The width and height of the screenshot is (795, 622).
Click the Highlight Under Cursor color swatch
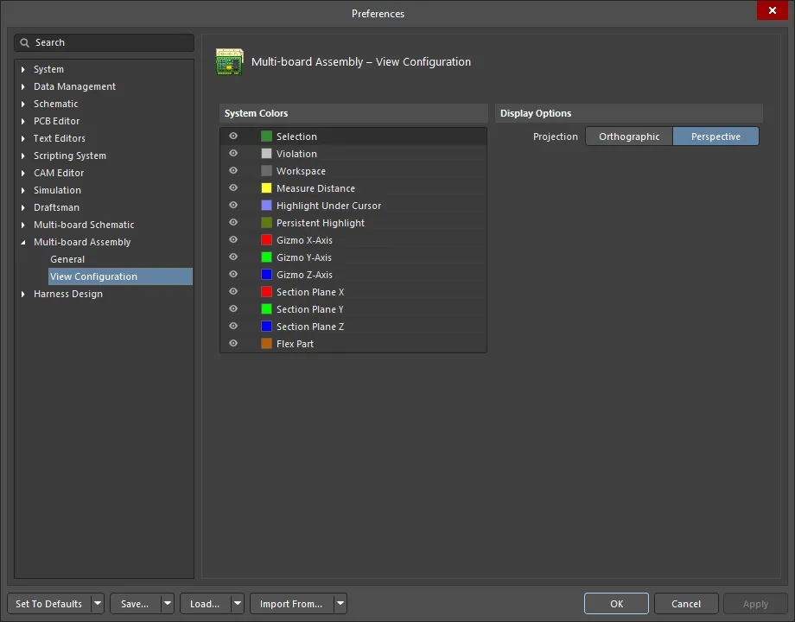[266, 206]
